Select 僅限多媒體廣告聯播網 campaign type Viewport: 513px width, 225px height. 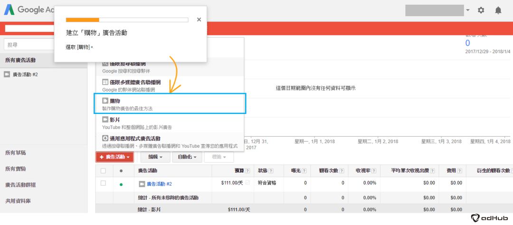point(170,85)
